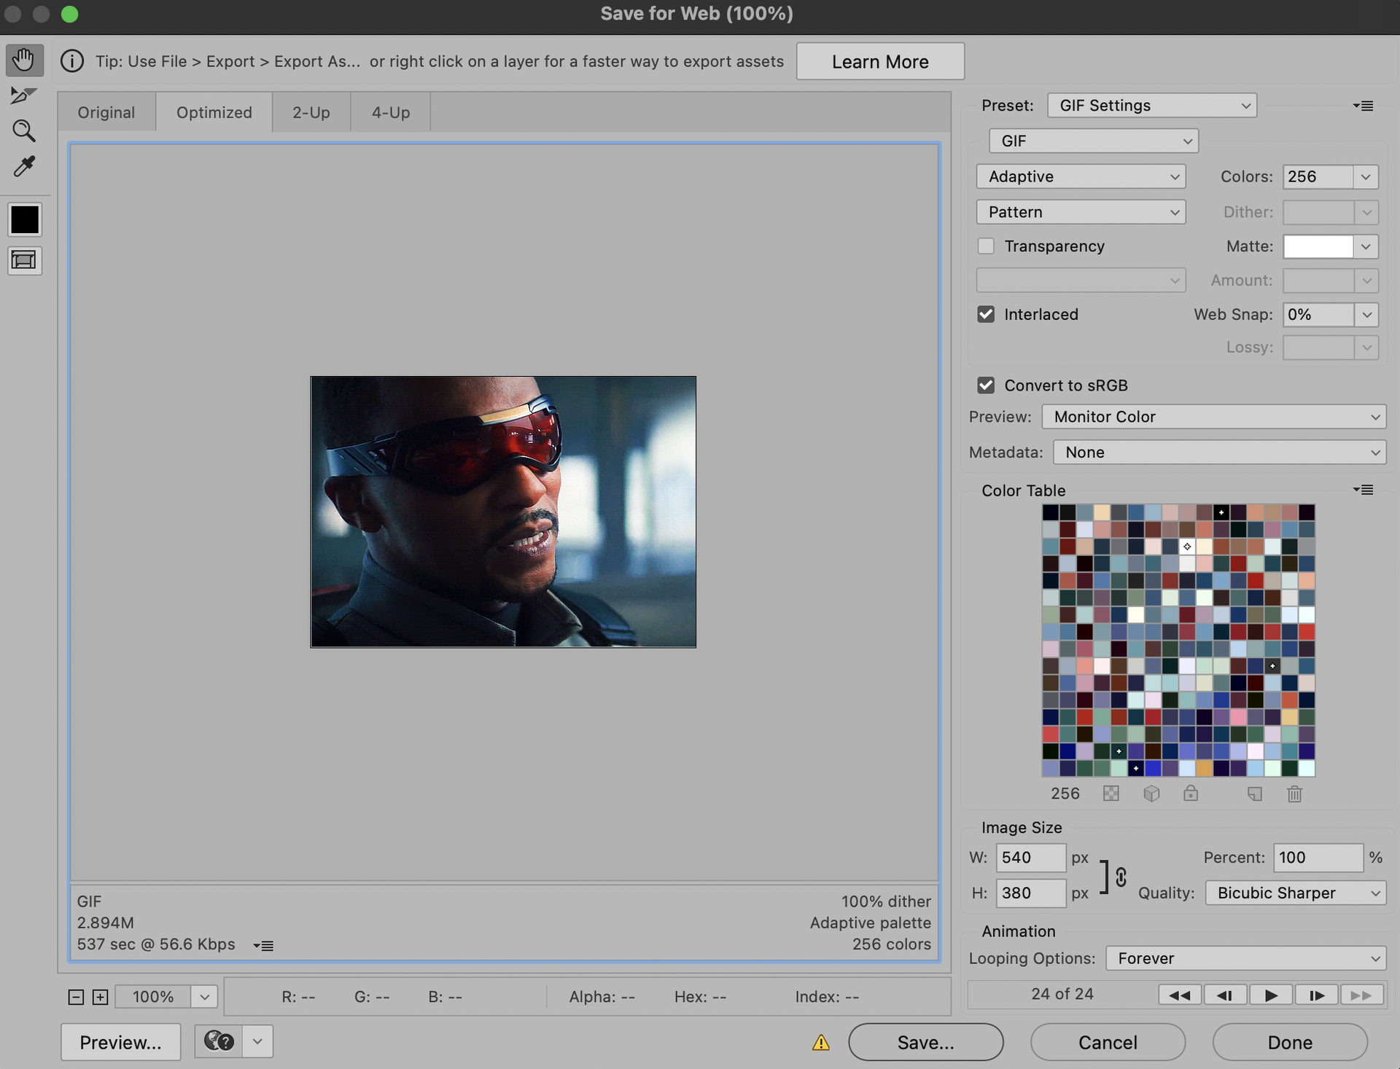Open the Monitor Color preview dropdown
Image resolution: width=1400 pixels, height=1069 pixels.
point(1214,417)
